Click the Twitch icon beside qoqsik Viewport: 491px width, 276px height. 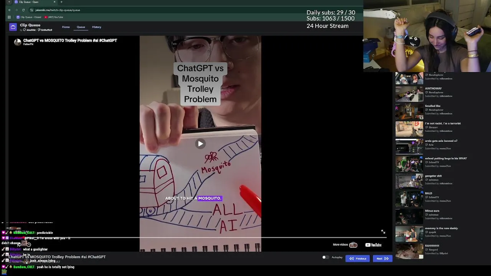[426, 232]
